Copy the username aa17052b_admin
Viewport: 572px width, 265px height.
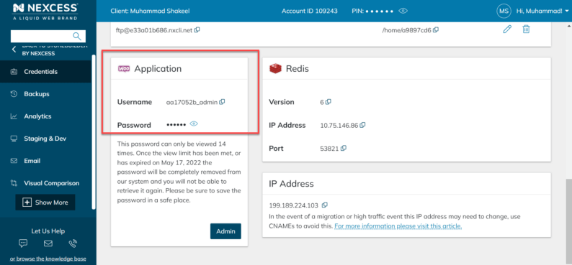click(x=222, y=102)
